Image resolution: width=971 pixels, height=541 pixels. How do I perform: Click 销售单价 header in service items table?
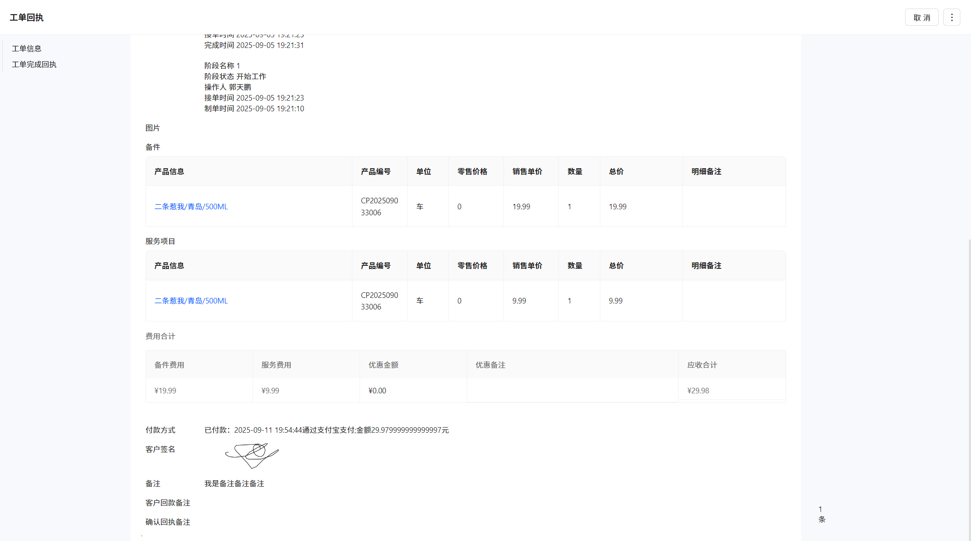point(527,266)
